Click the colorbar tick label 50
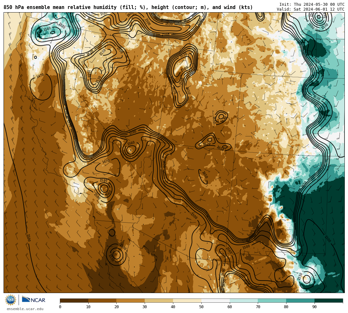 pyautogui.click(x=201, y=307)
